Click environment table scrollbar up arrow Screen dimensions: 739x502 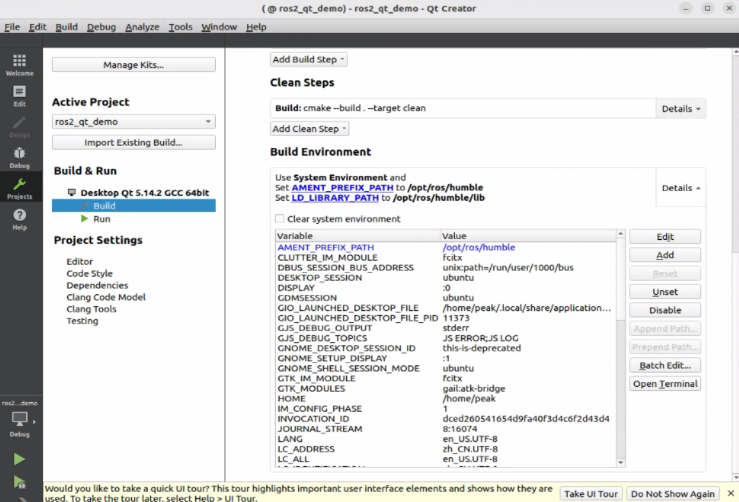pos(621,234)
